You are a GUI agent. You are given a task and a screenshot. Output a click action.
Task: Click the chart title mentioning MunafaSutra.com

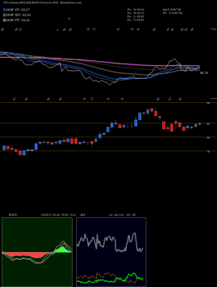(43, 3)
